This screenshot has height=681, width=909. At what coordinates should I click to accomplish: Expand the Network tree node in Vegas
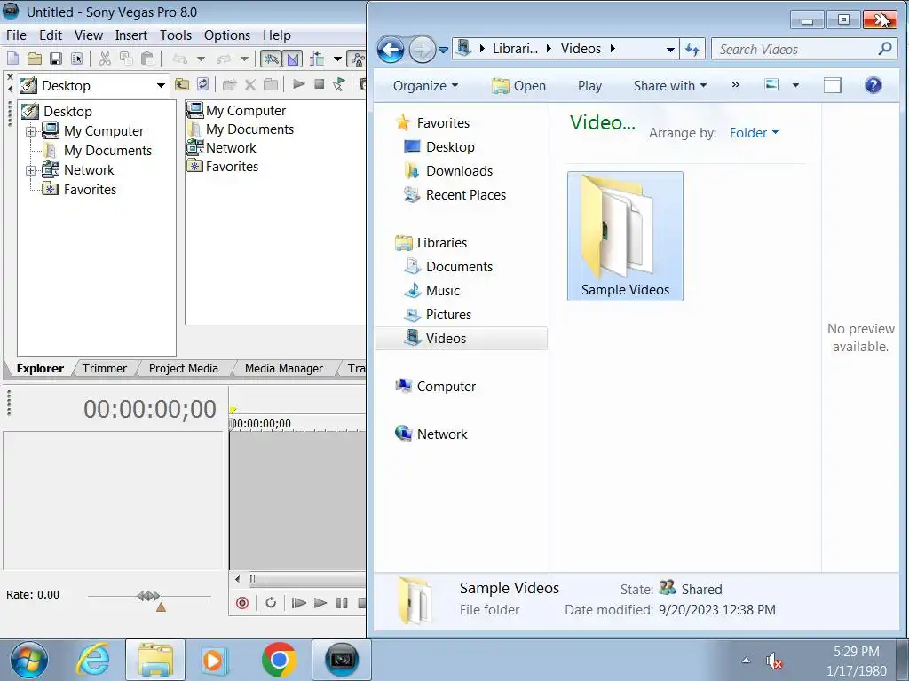[x=30, y=170]
